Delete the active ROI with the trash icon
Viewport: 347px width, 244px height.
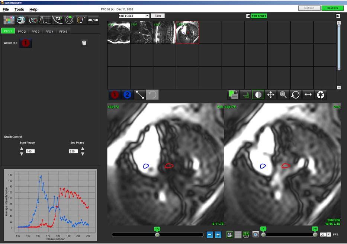(84, 43)
